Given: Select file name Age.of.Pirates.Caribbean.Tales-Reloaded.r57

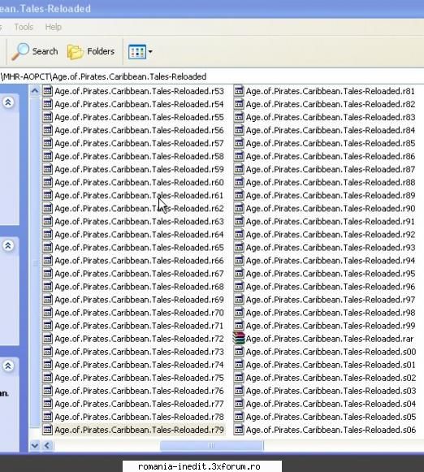Looking at the screenshot, I should click(x=140, y=143).
